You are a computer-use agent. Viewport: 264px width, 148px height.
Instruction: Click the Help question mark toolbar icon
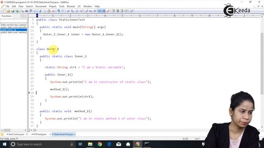[131, 11]
